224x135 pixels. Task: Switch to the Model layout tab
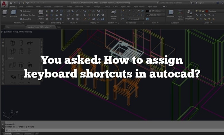pos(8,134)
